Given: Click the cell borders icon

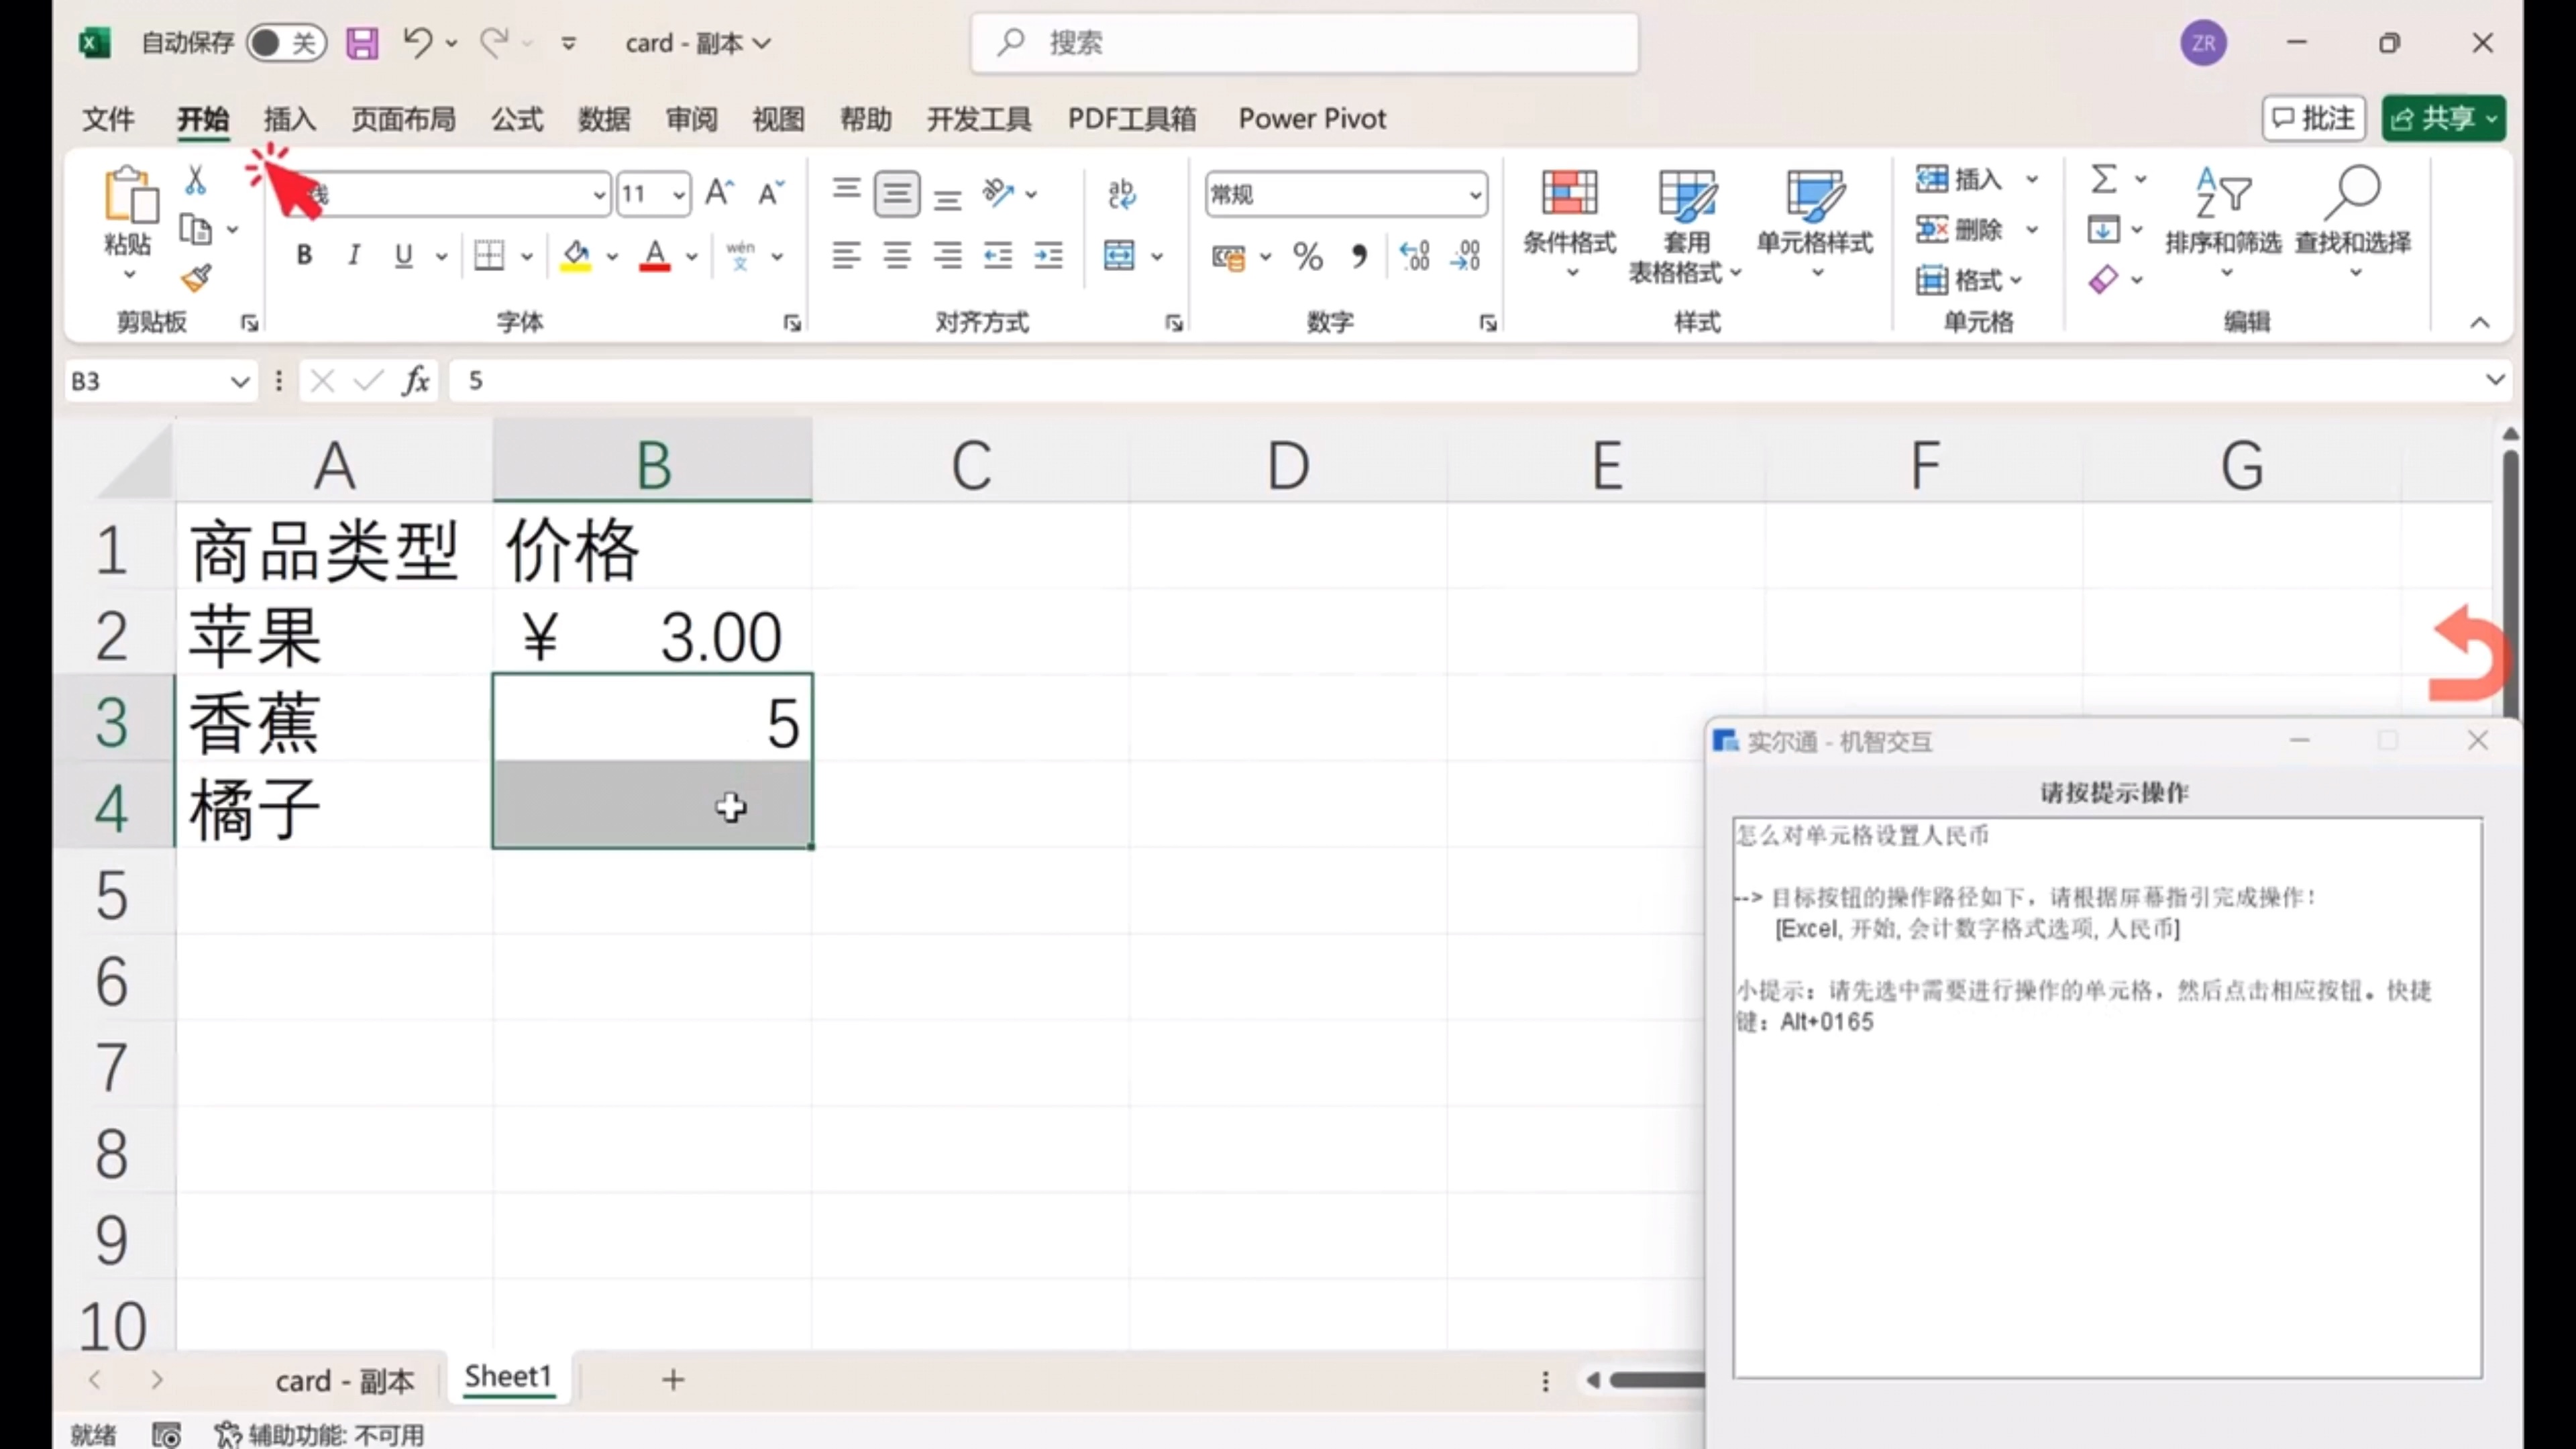Looking at the screenshot, I should [x=489, y=256].
